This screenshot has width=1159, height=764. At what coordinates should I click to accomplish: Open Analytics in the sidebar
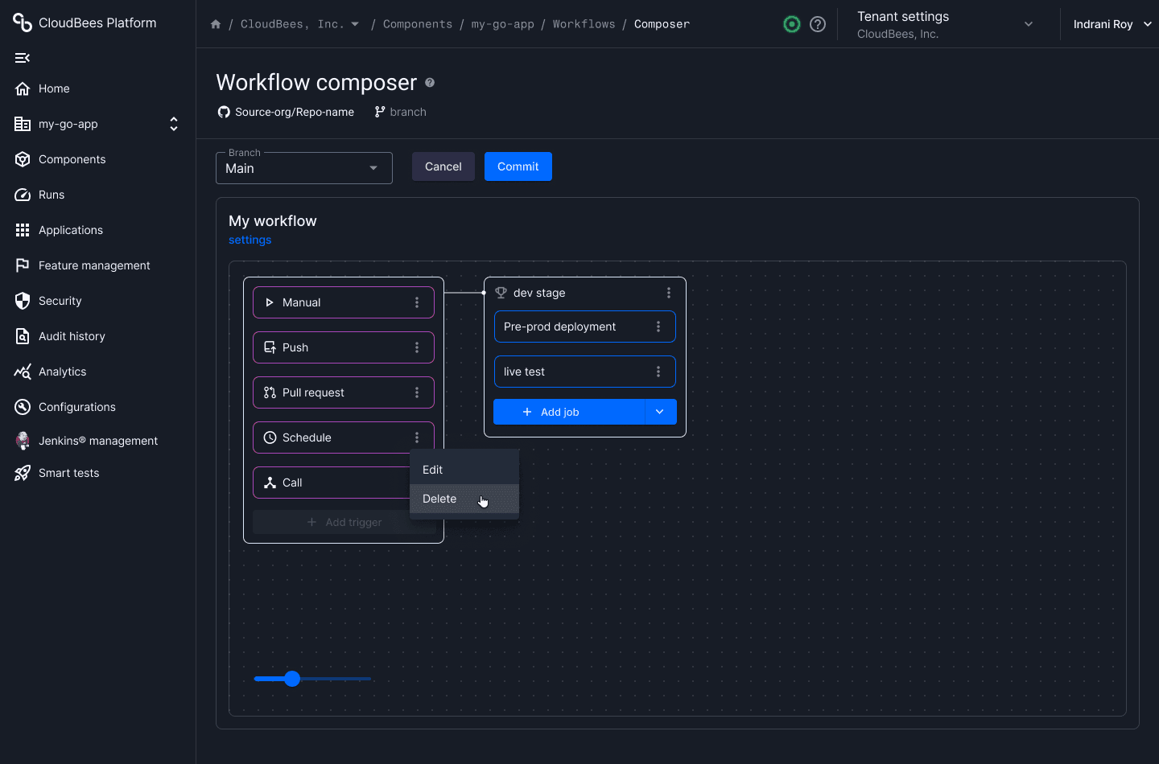(62, 372)
